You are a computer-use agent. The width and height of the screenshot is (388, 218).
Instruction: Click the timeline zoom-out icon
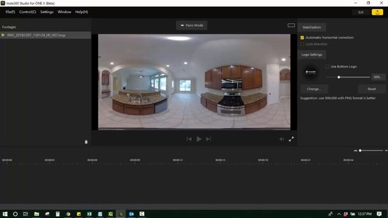tap(355, 151)
